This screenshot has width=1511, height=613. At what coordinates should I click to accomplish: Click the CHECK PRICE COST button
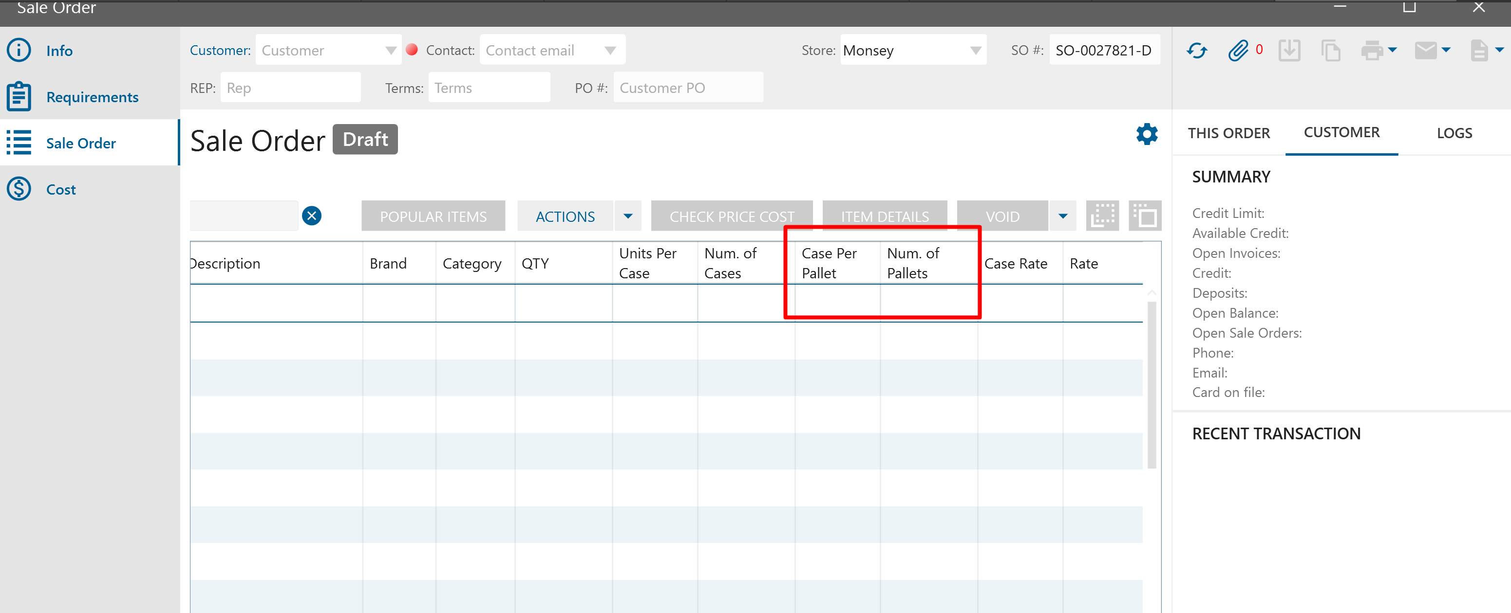731,216
